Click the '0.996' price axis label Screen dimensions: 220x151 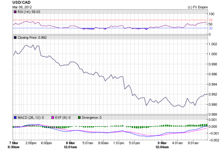coord(213,74)
